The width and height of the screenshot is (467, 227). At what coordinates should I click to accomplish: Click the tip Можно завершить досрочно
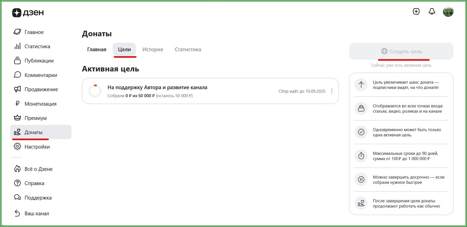click(x=409, y=180)
